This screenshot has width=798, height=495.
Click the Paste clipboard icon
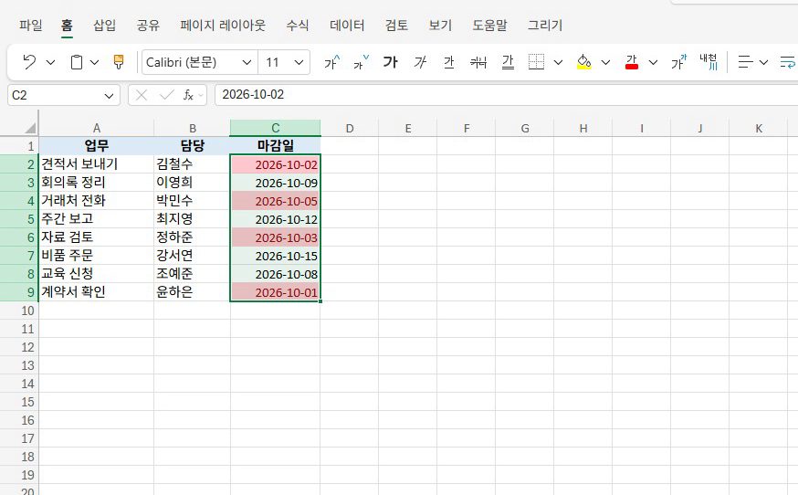(77, 62)
